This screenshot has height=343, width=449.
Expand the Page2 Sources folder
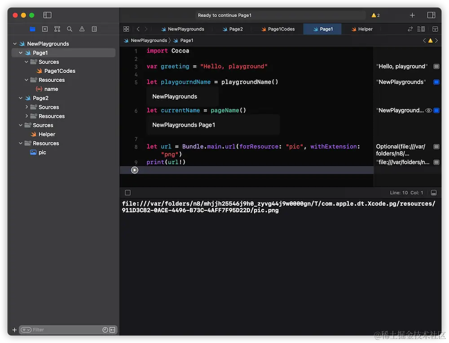tap(27, 107)
